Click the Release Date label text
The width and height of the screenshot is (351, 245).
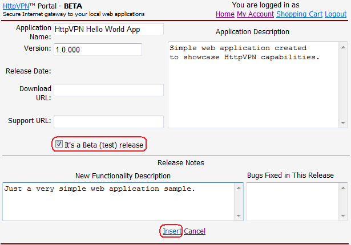pos(29,71)
